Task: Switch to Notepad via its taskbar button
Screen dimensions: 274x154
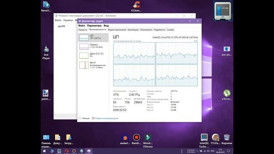Action: pyautogui.click(x=81, y=151)
